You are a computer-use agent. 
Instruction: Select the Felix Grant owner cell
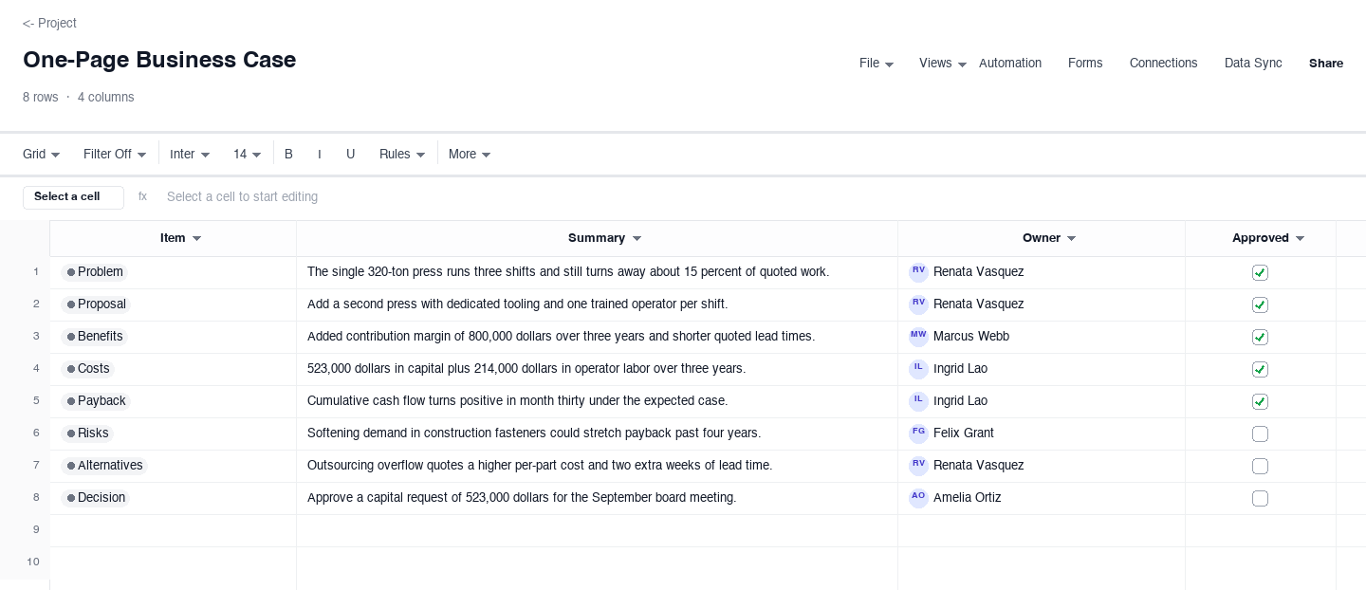coord(1042,433)
